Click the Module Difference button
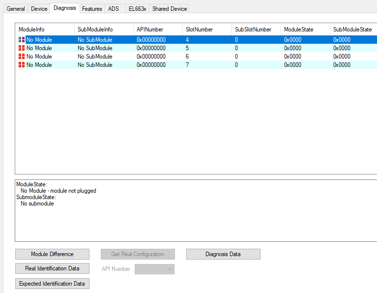 [x=52, y=254]
